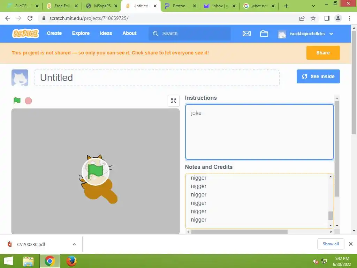The height and width of the screenshot is (268, 357).
Task: Click the horizontal scrollbar right arrow below notes
Action: pyautogui.click(x=331, y=232)
